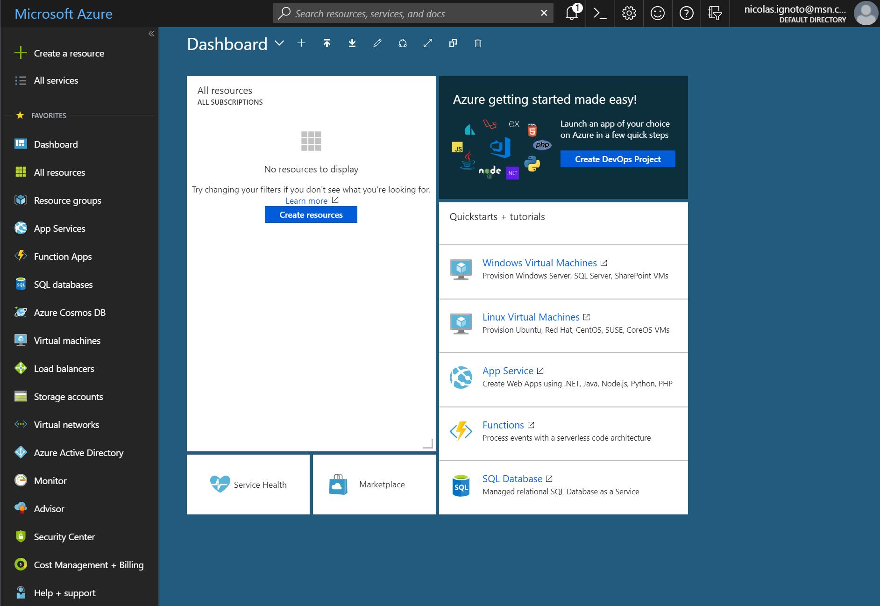
Task: Collapse the sidebar with the double chevron
Action: tap(151, 33)
